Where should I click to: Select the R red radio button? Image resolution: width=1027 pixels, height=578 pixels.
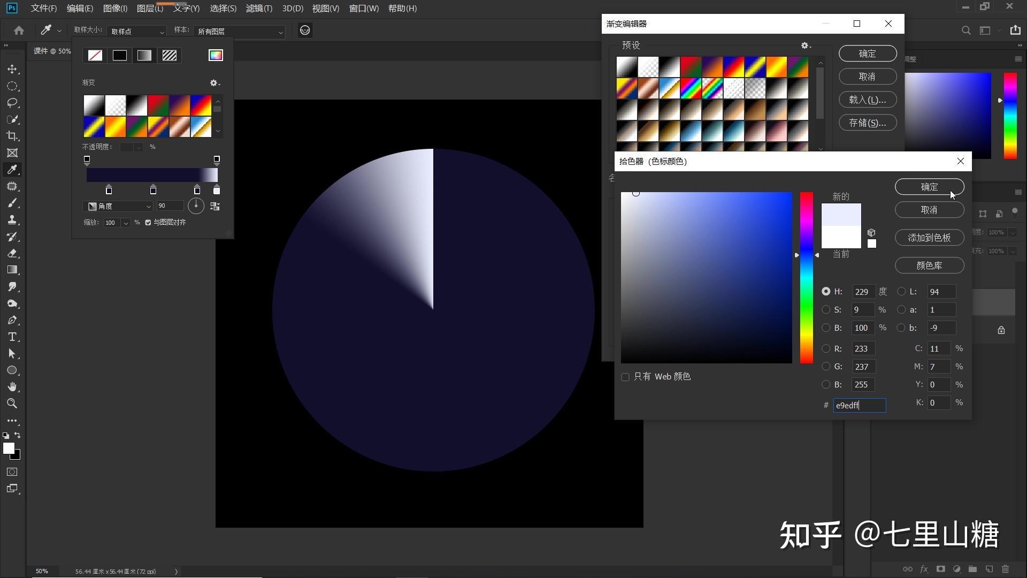[826, 348]
